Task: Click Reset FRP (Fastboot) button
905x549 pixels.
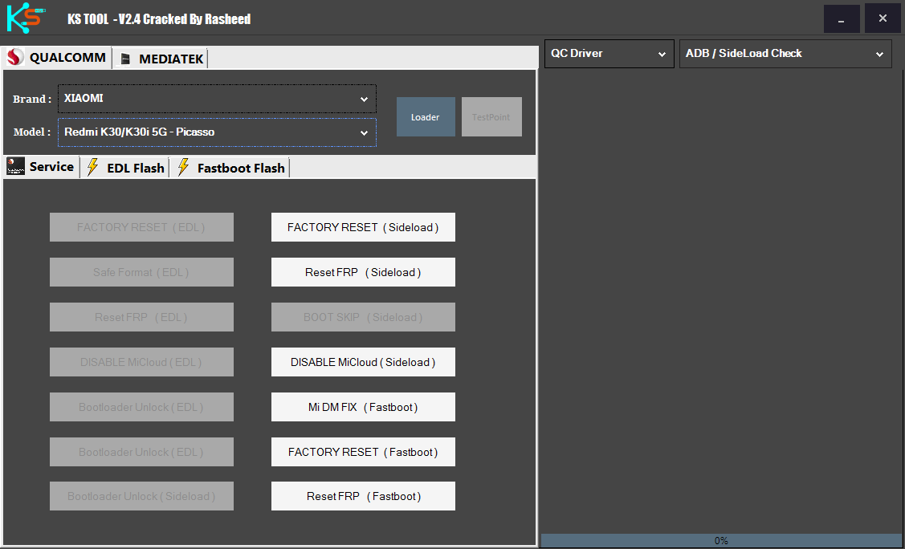Action: tap(363, 496)
